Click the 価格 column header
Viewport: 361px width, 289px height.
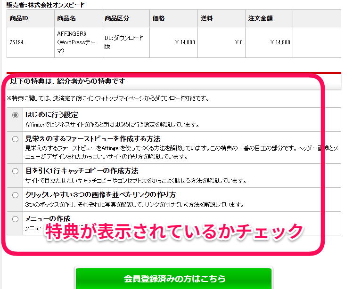point(159,18)
